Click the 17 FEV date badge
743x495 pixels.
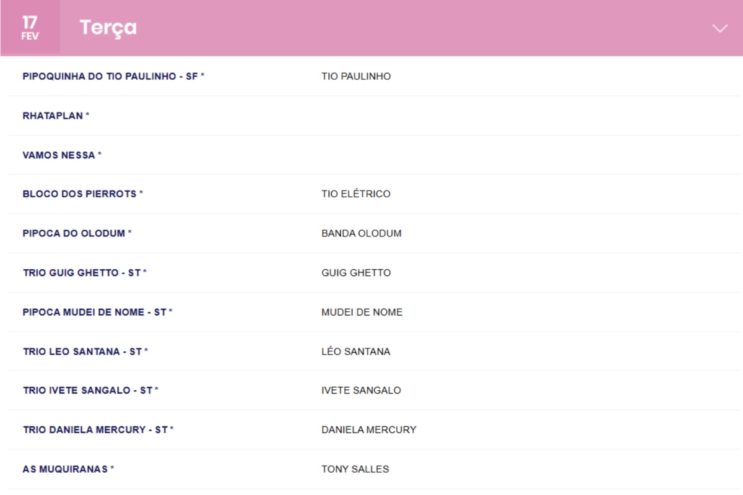[x=30, y=28]
